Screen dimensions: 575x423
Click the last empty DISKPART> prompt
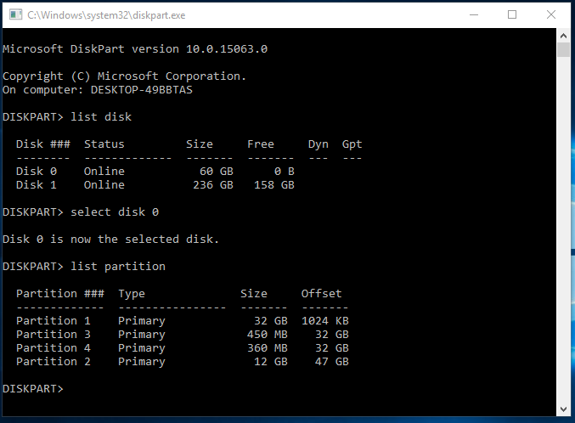33,388
